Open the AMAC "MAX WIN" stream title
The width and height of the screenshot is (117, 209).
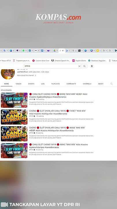pos(58,146)
